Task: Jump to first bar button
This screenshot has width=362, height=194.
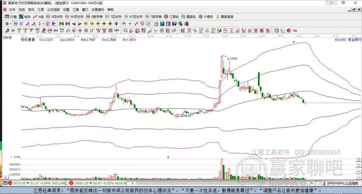Action: (x=62, y=24)
